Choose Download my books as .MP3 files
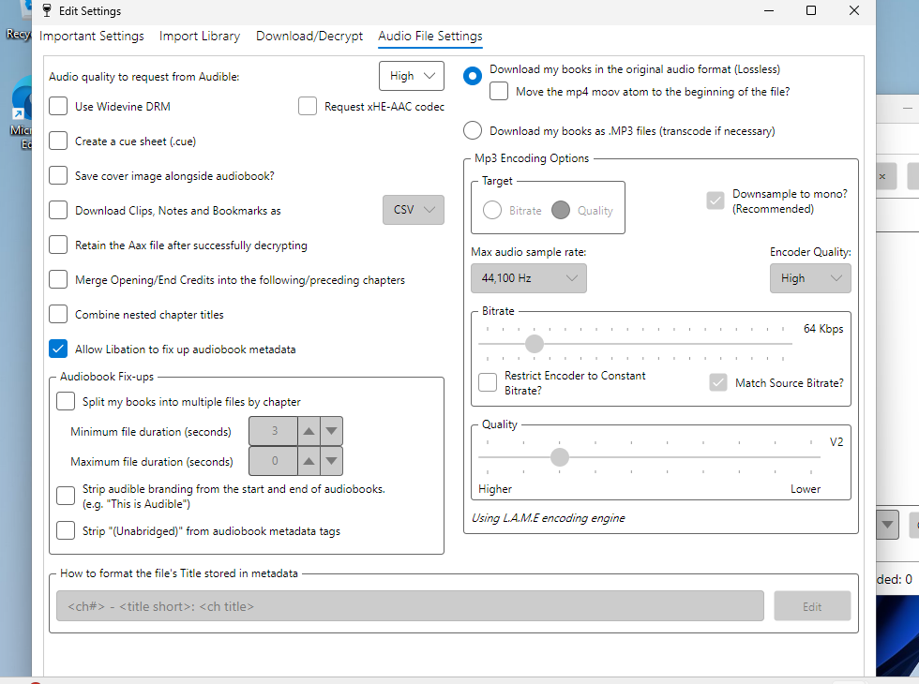 [x=473, y=130]
